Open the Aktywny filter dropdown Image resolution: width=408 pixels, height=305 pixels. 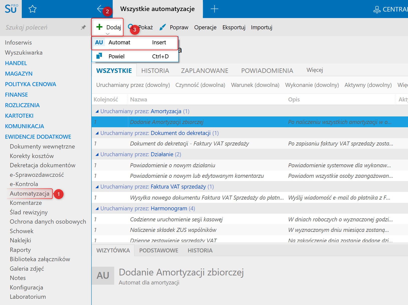(x=368, y=85)
